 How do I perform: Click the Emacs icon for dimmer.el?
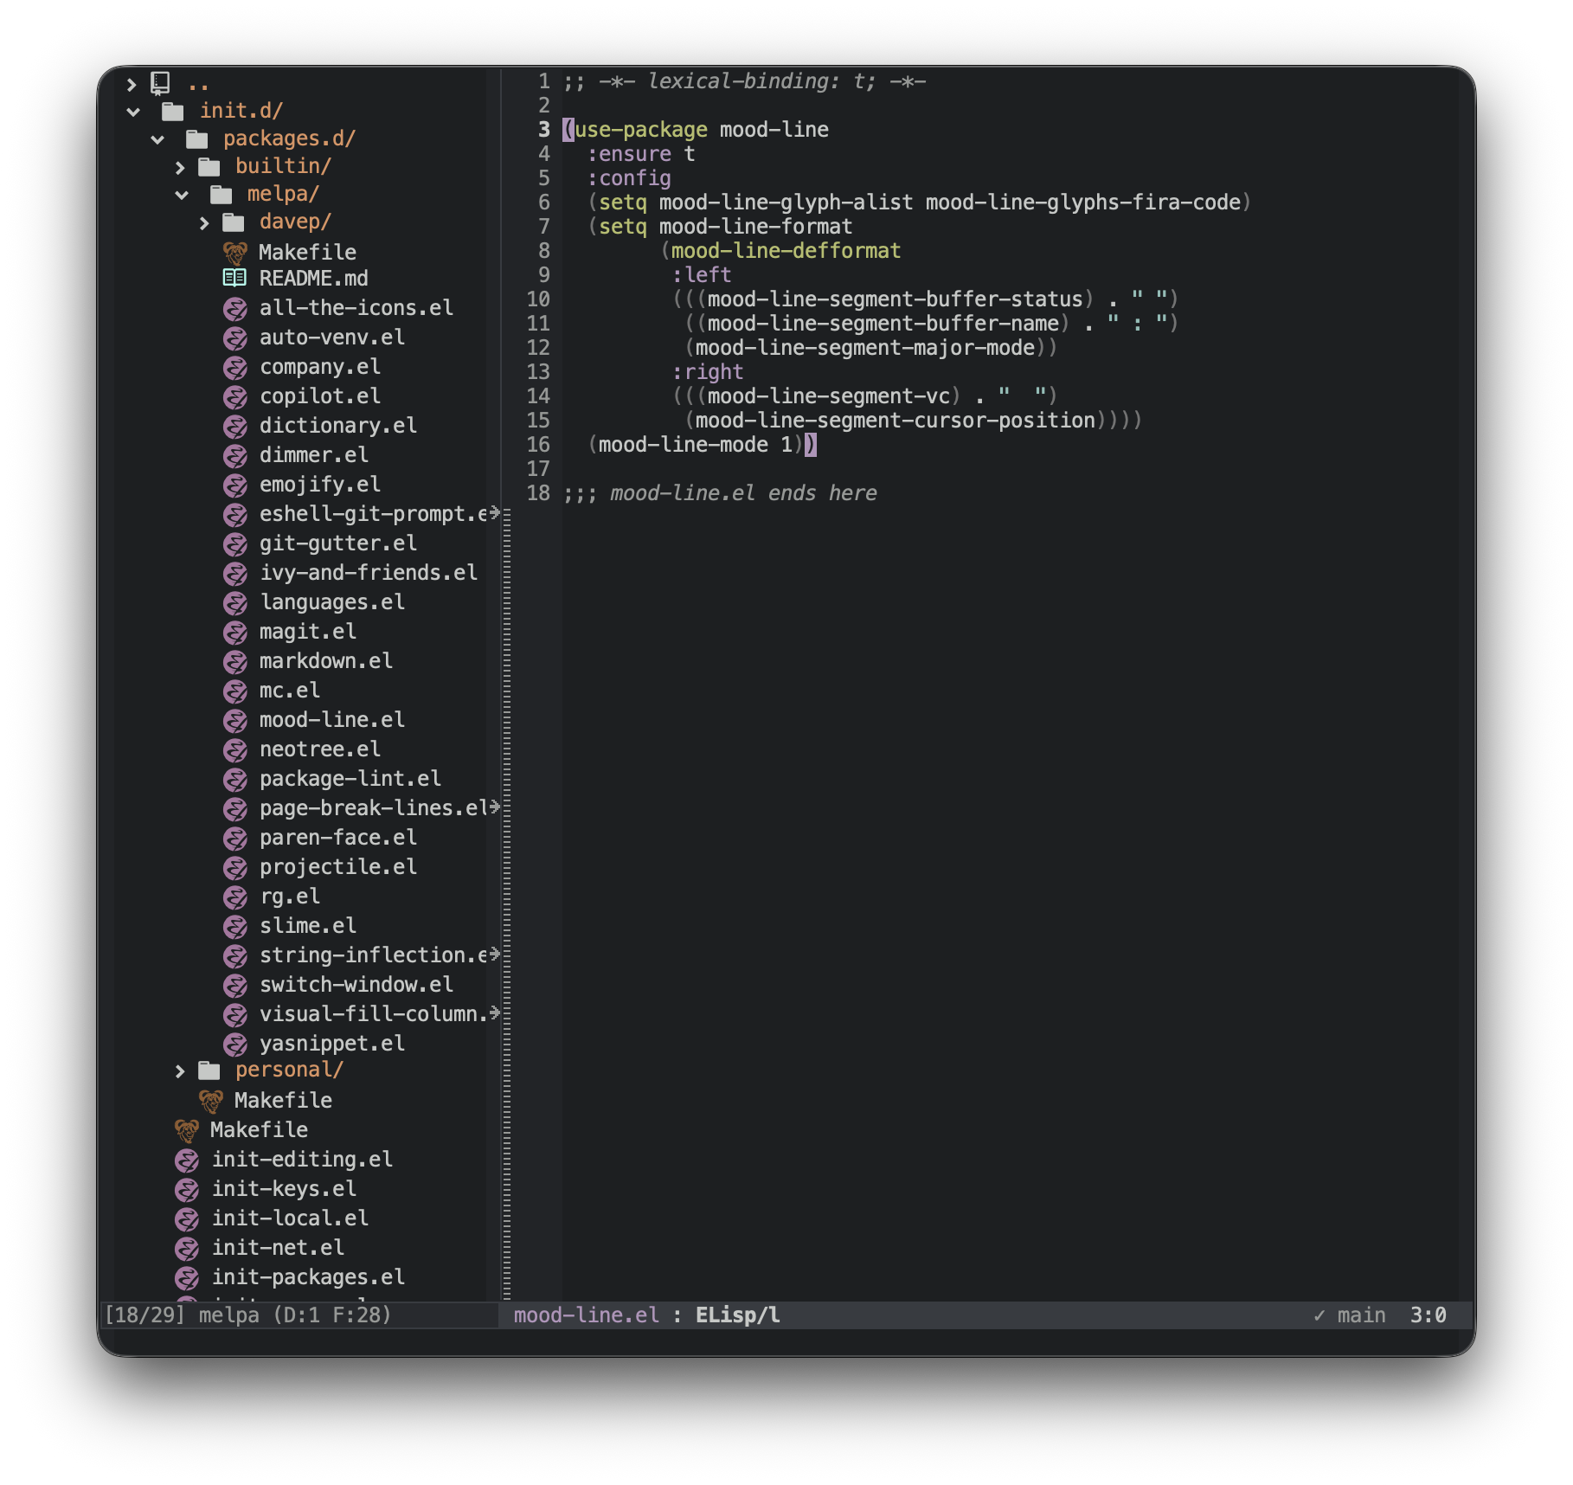(x=235, y=456)
